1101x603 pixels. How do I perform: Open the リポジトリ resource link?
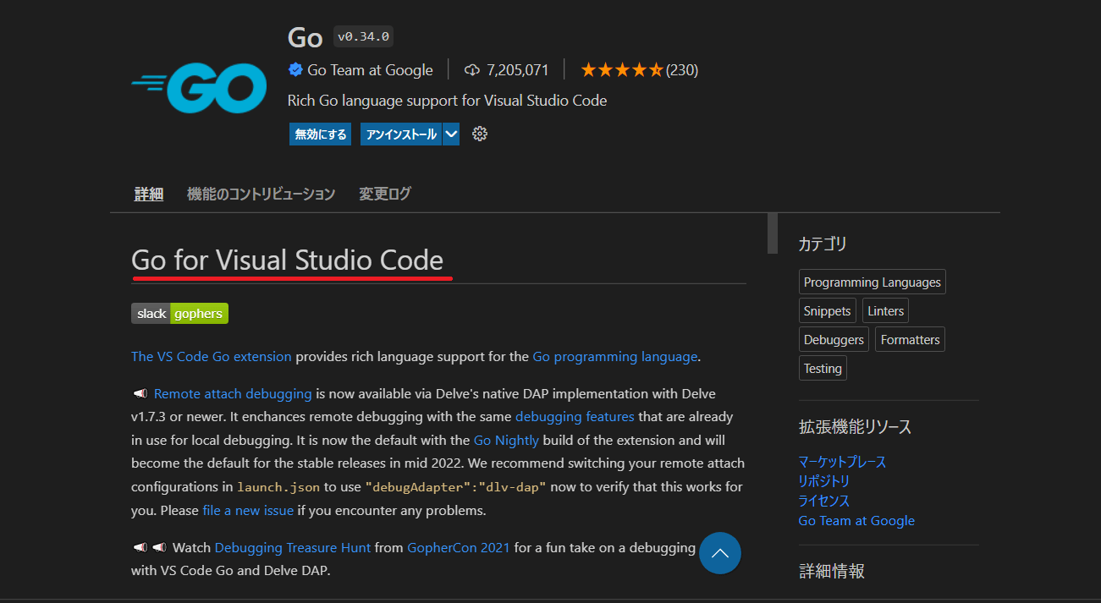click(824, 481)
